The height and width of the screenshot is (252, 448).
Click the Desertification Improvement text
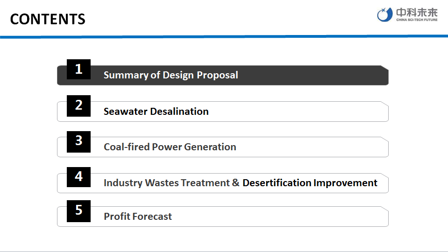click(x=310, y=183)
